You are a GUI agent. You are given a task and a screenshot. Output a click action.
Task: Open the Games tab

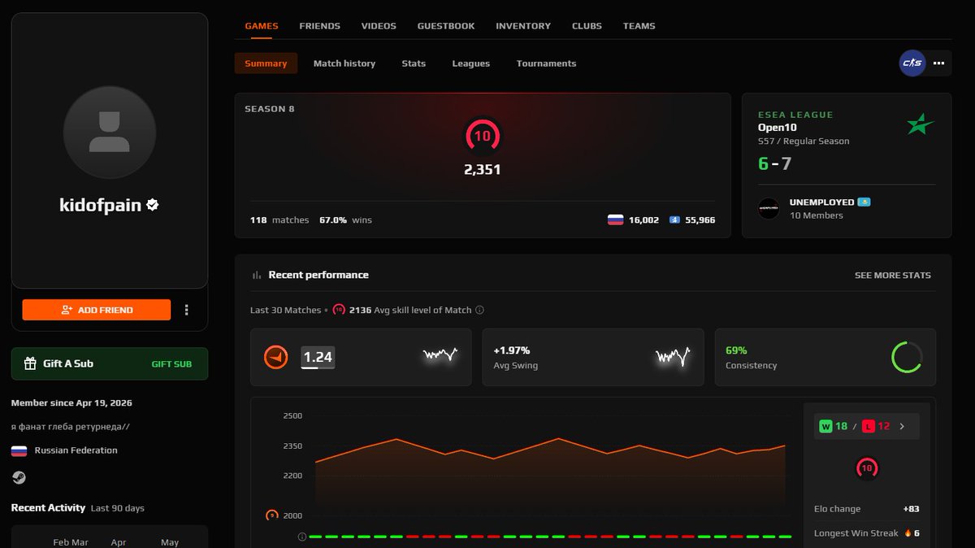click(x=262, y=26)
